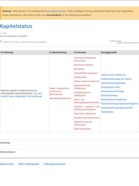Open Kopf Hals Infektionen chapter

(85, 114)
